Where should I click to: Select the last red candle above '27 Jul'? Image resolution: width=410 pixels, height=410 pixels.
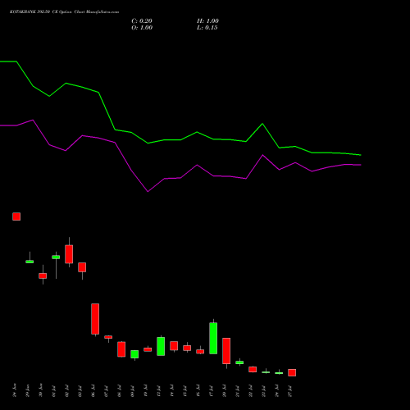click(292, 372)
